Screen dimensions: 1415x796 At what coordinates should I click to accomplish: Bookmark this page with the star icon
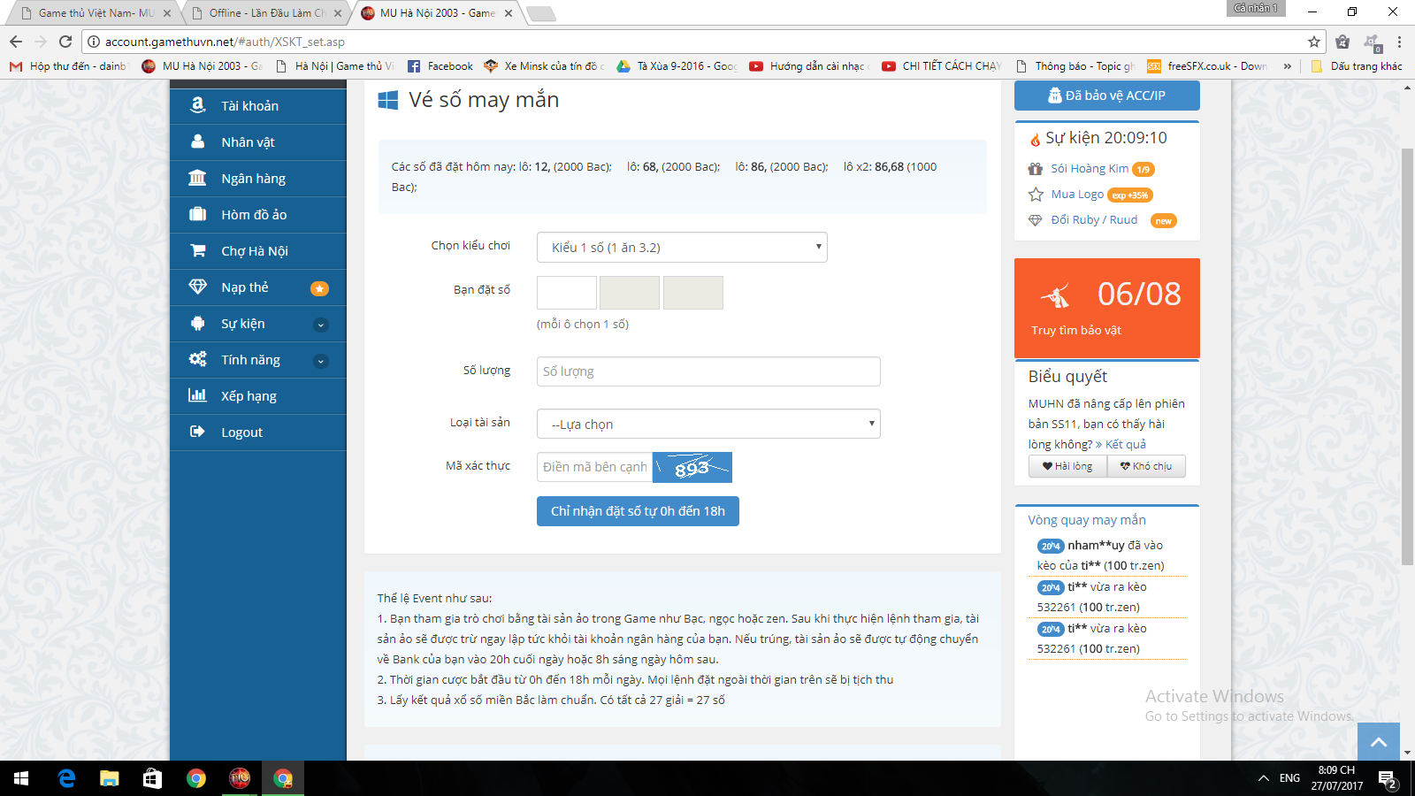[x=1313, y=42]
